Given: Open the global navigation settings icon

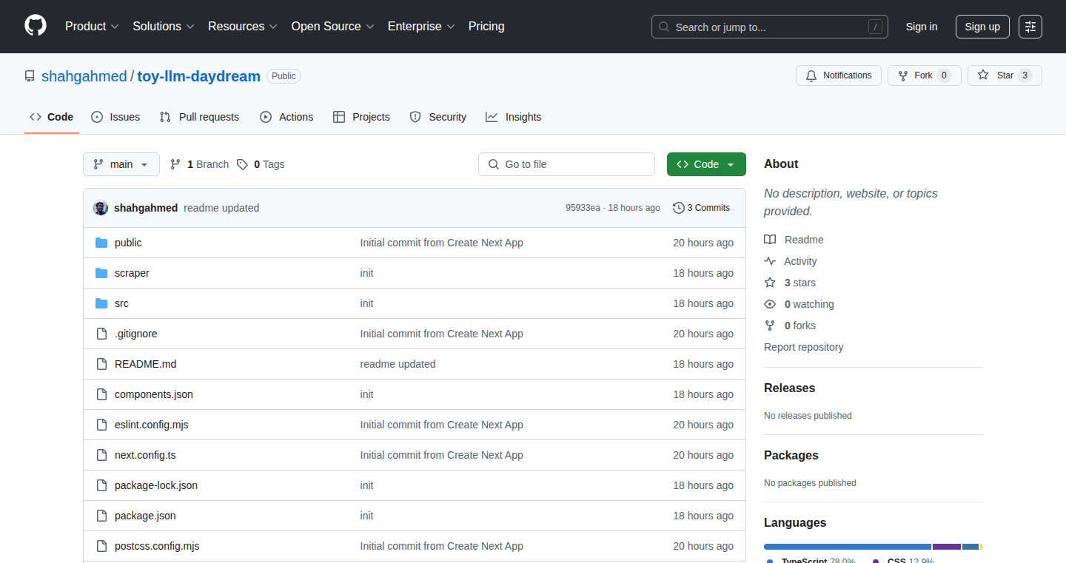Looking at the screenshot, I should click(x=1030, y=27).
